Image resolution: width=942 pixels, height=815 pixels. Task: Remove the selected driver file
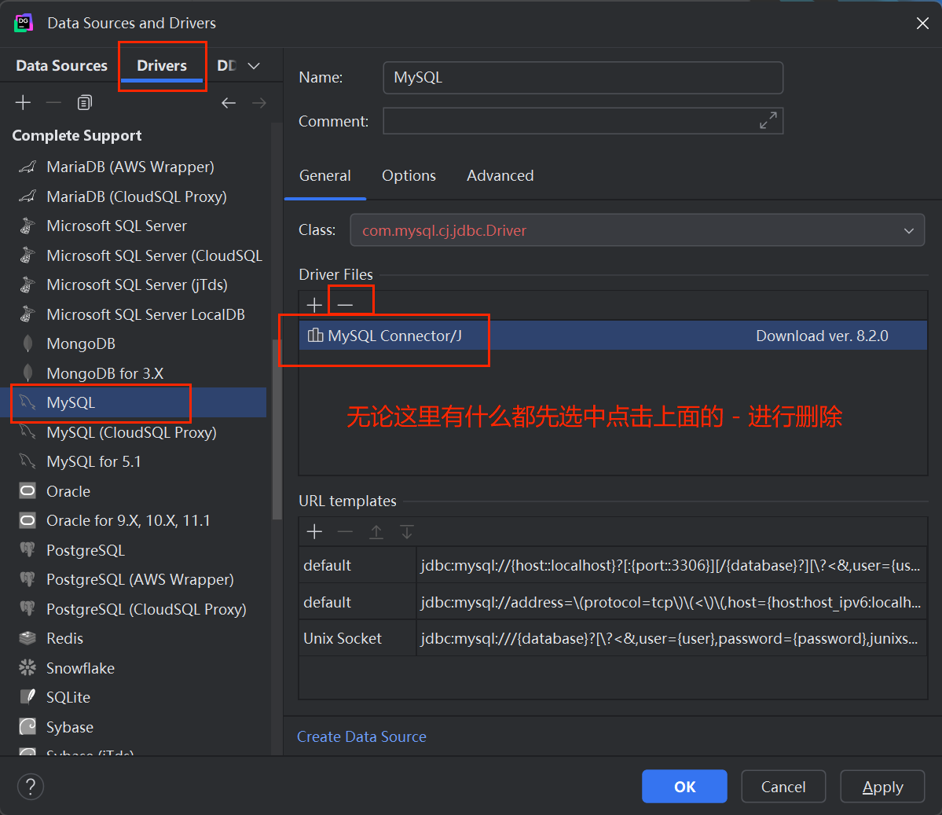[x=345, y=305]
